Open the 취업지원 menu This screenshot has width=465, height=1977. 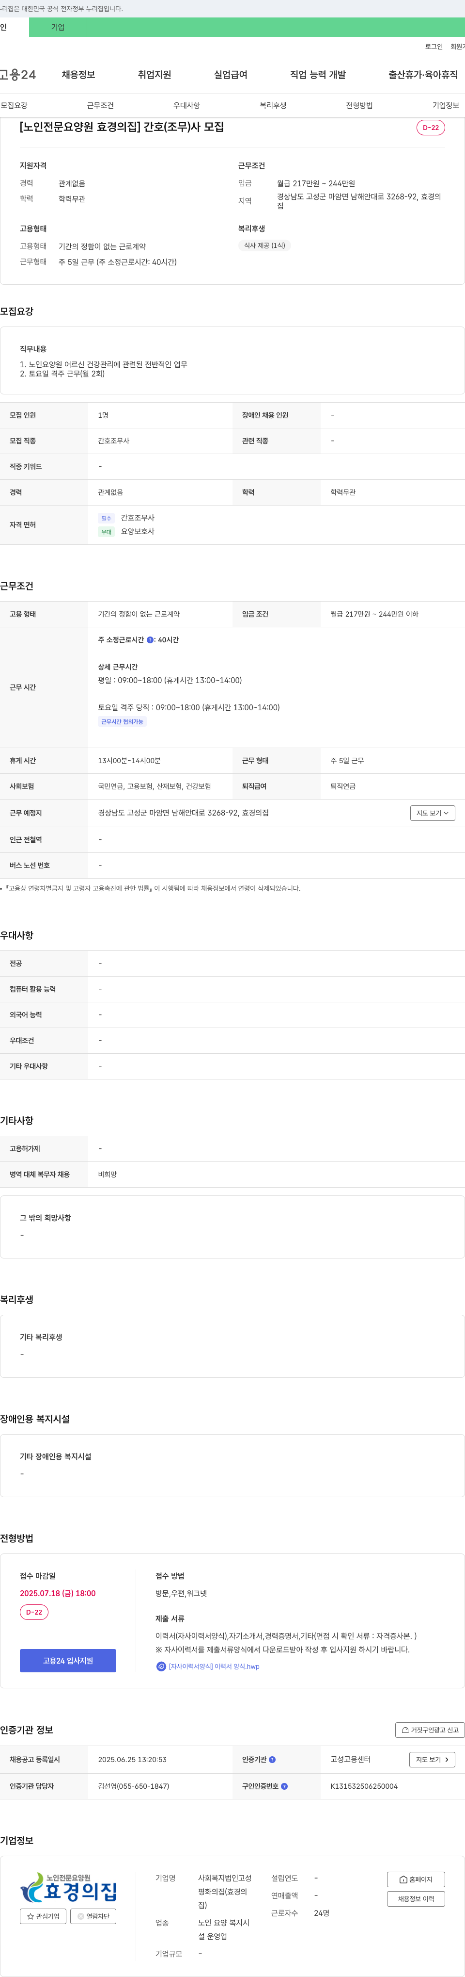pyautogui.click(x=154, y=74)
